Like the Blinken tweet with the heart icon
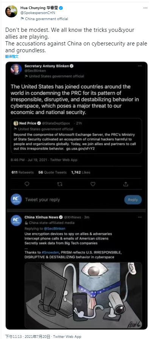The image size is (149, 339). tap(93, 184)
